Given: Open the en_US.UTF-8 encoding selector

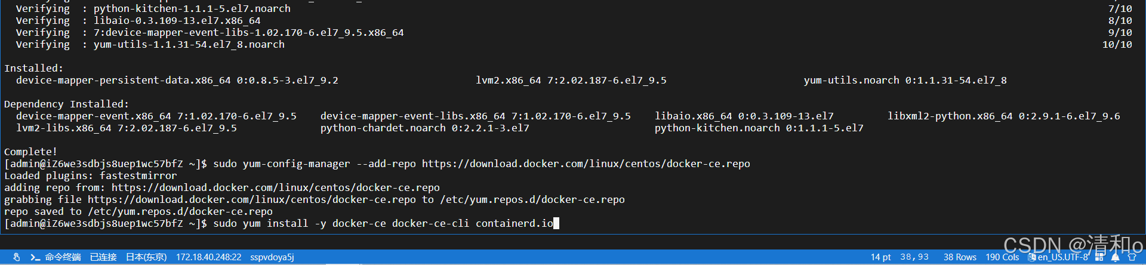Looking at the screenshot, I should tap(1062, 257).
